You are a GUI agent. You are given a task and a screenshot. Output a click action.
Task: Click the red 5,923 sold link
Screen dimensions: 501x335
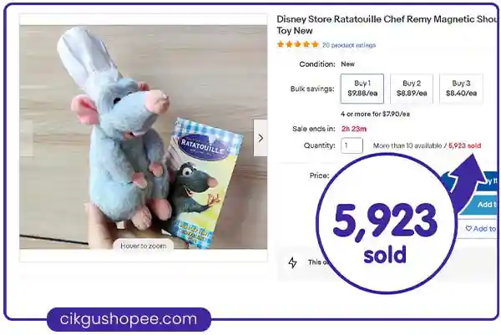[x=464, y=145]
